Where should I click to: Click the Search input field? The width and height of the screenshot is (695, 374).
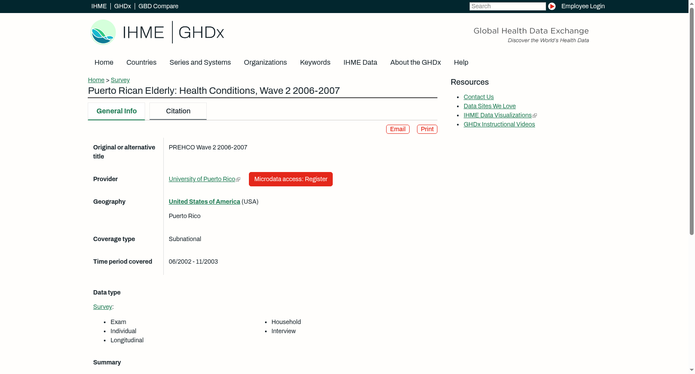tap(507, 6)
